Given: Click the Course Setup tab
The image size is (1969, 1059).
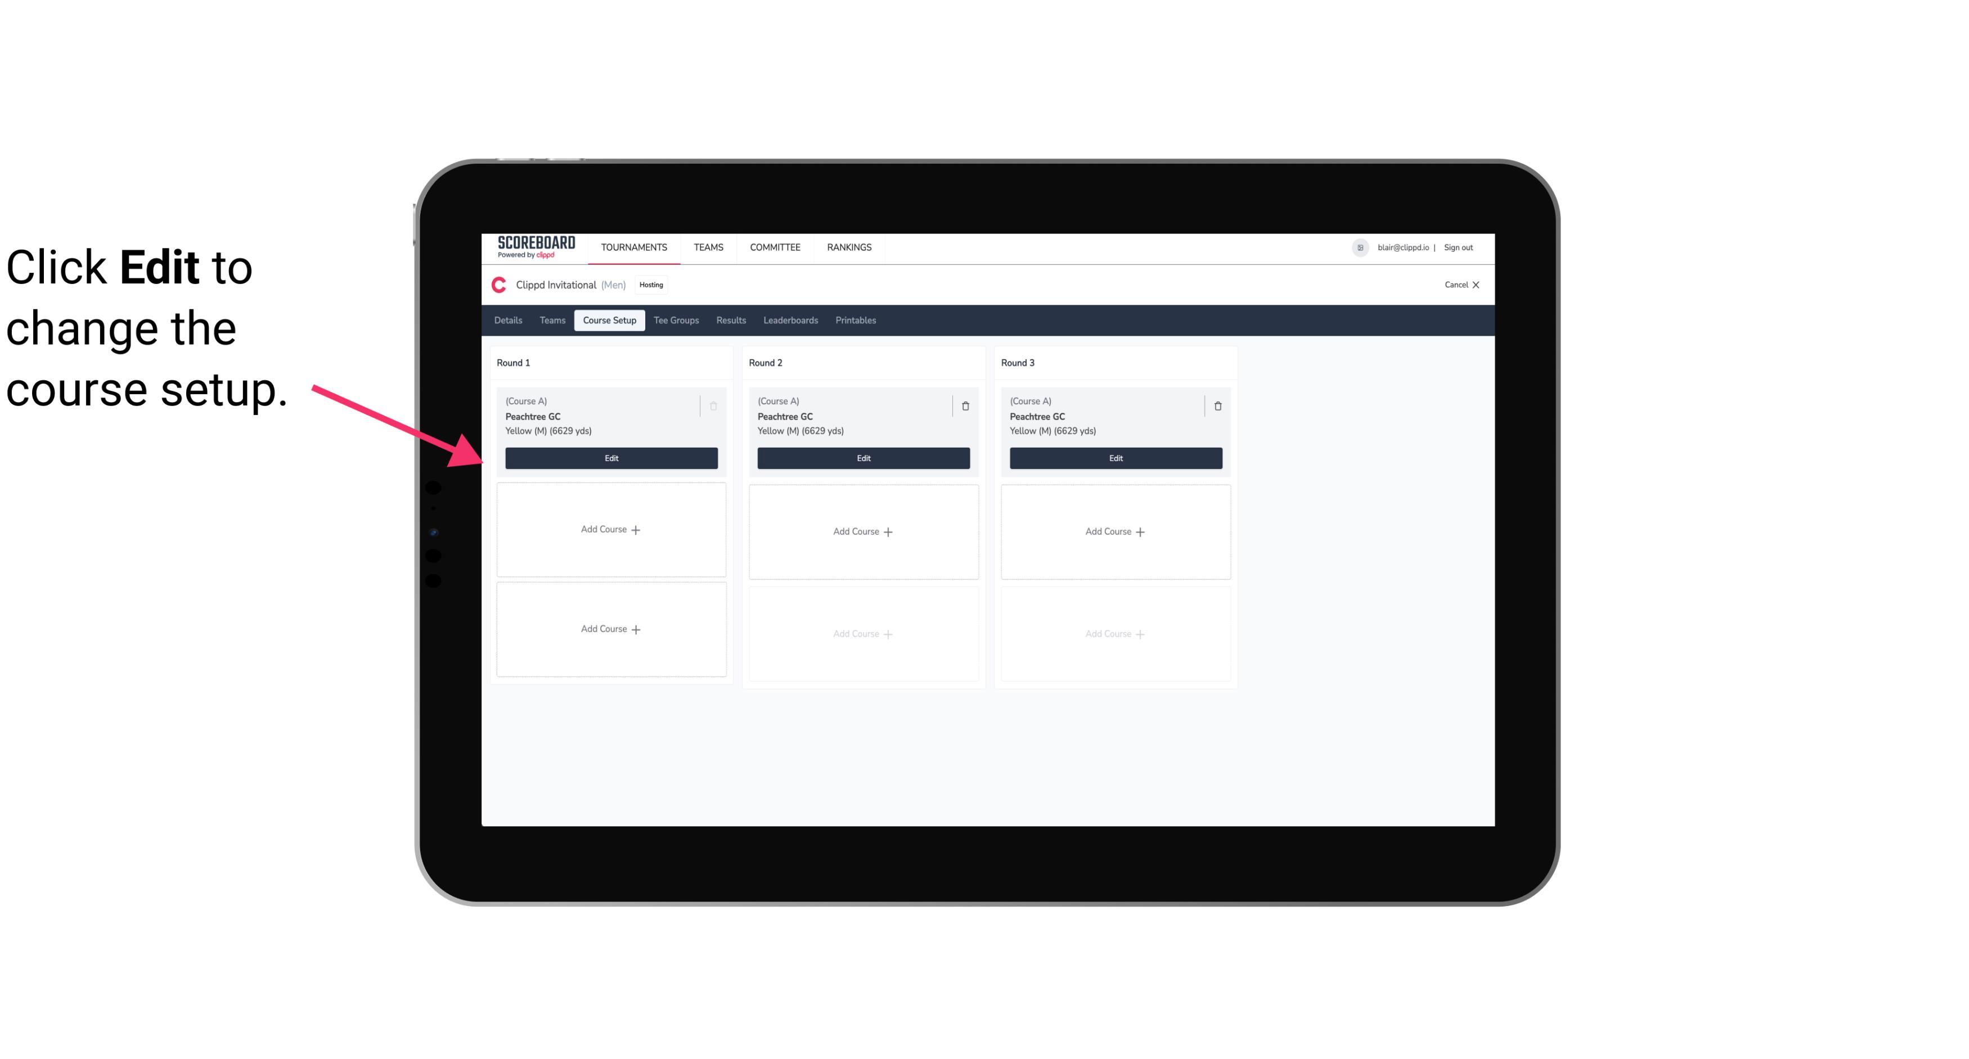Looking at the screenshot, I should click(x=608, y=319).
